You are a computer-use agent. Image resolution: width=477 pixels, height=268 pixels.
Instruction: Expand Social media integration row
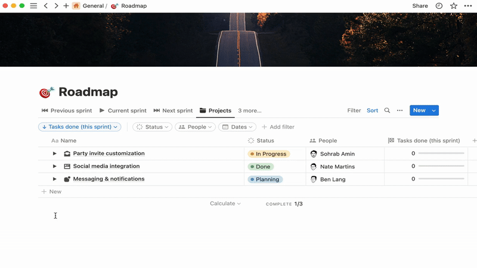[x=54, y=166]
